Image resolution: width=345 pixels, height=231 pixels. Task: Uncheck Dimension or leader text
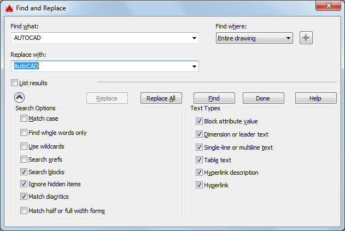click(x=199, y=134)
